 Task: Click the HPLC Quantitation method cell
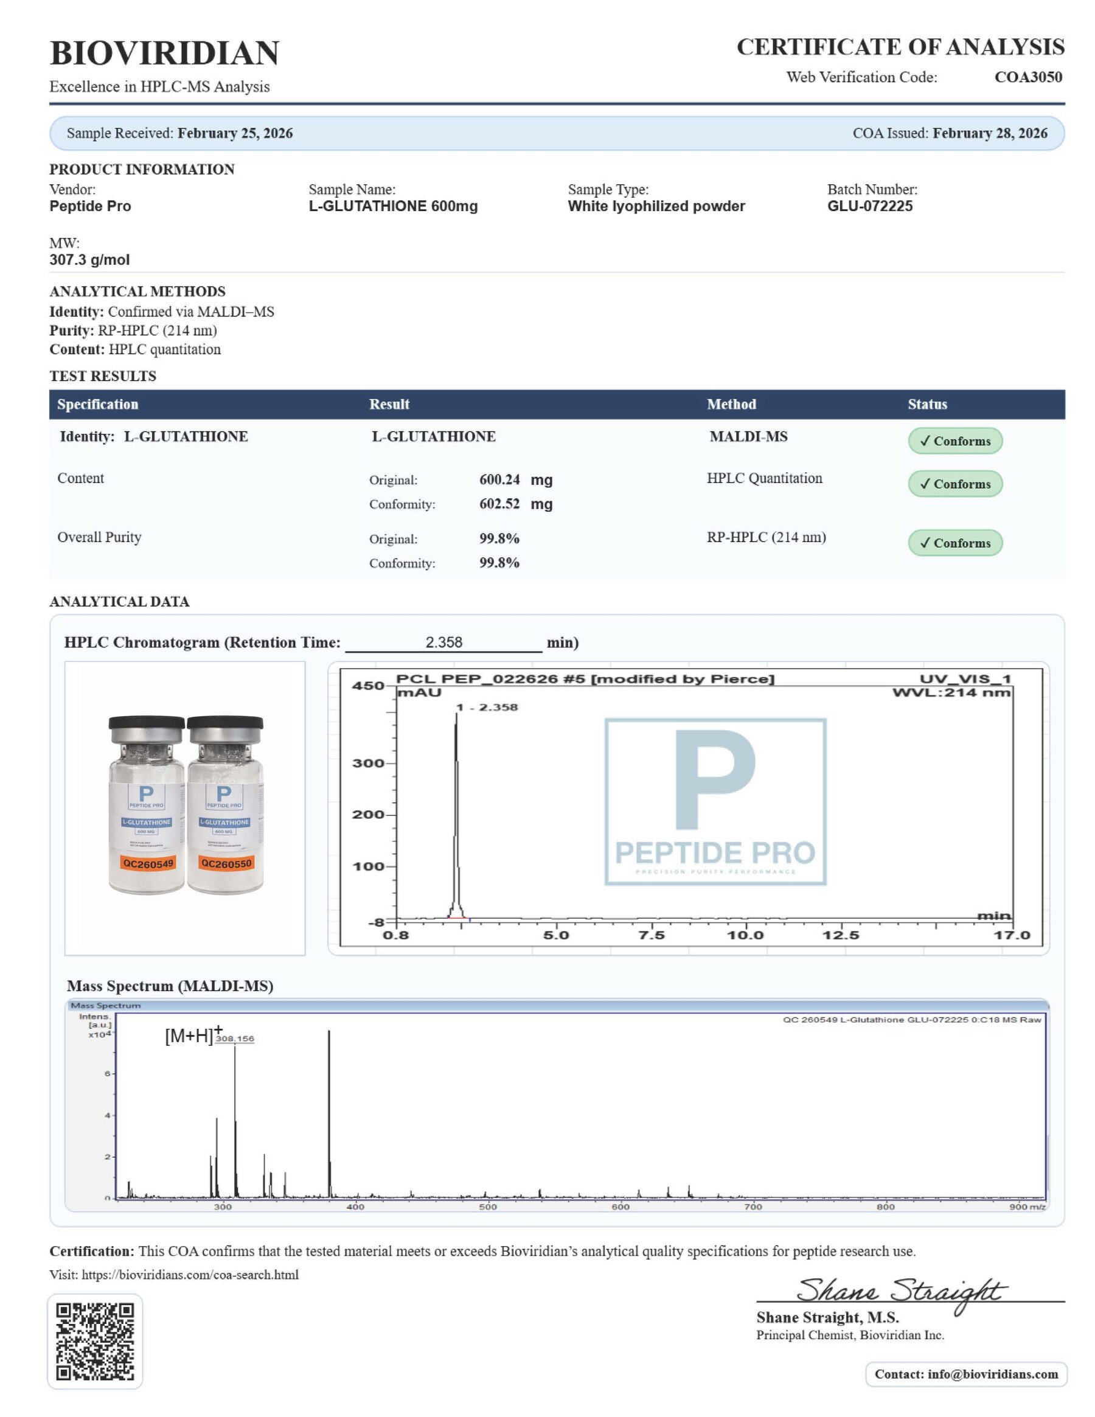(x=764, y=478)
